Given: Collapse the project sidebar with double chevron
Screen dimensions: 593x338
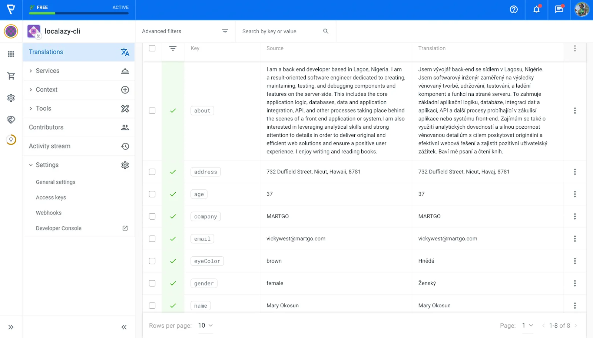Looking at the screenshot, I should click(124, 327).
